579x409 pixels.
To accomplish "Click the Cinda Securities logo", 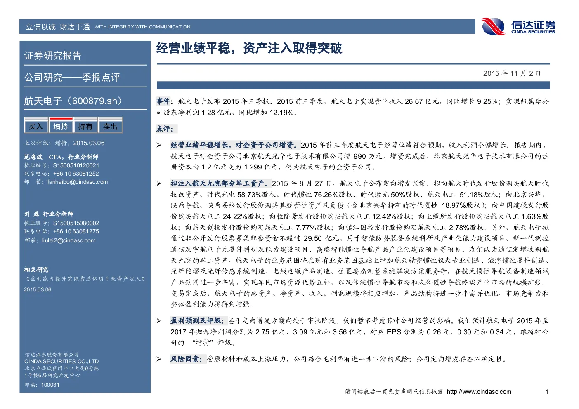I will (518, 27).
